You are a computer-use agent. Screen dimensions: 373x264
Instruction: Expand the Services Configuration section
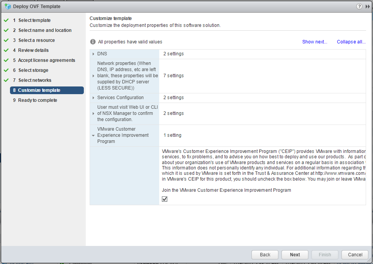[x=93, y=98]
